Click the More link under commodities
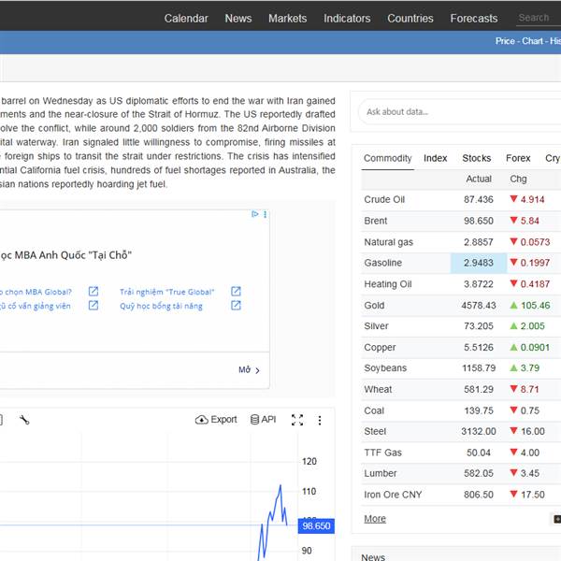Image resolution: width=561 pixels, height=561 pixels. (x=375, y=518)
